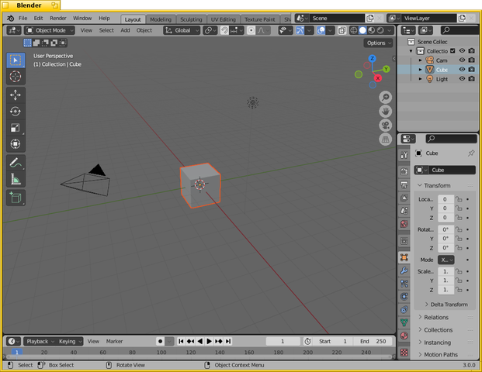Open the Material properties tab
The image size is (482, 372).
click(404, 336)
